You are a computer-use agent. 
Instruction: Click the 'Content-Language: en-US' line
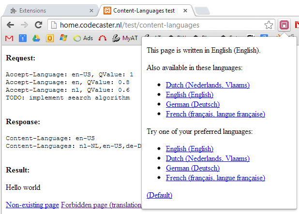pos(50,138)
